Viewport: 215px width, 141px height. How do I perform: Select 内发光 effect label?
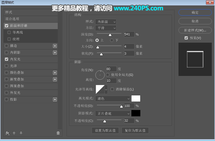[15, 59]
